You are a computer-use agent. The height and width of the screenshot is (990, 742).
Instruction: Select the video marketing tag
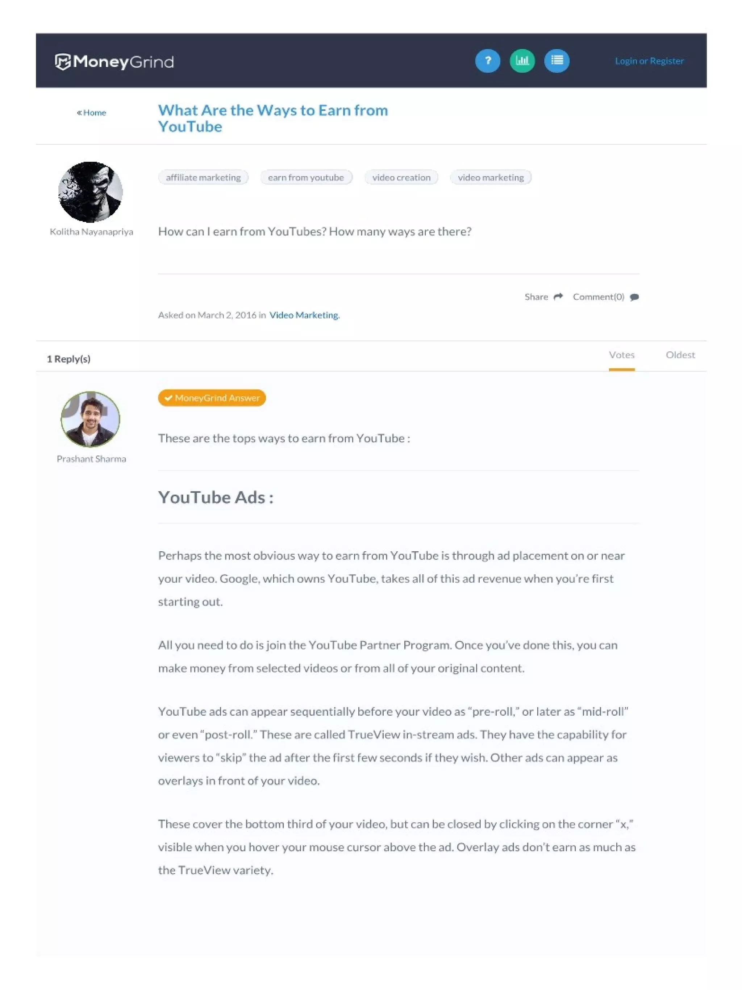(x=491, y=177)
